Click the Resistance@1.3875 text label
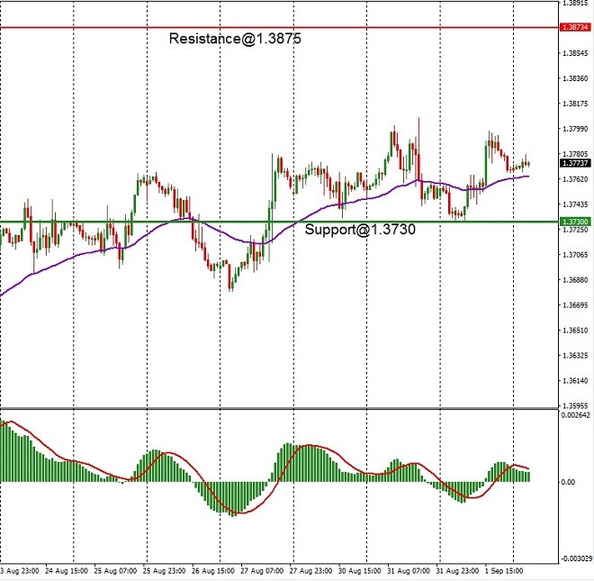Image resolution: width=594 pixels, height=581 pixels. point(235,39)
